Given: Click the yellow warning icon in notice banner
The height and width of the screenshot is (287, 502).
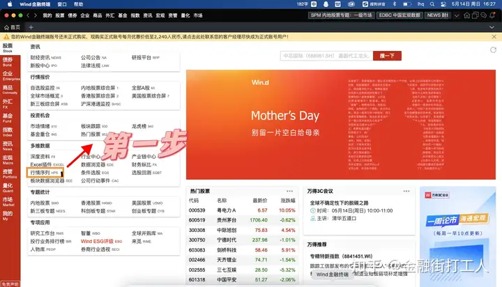Looking at the screenshot, I should coord(6,37).
